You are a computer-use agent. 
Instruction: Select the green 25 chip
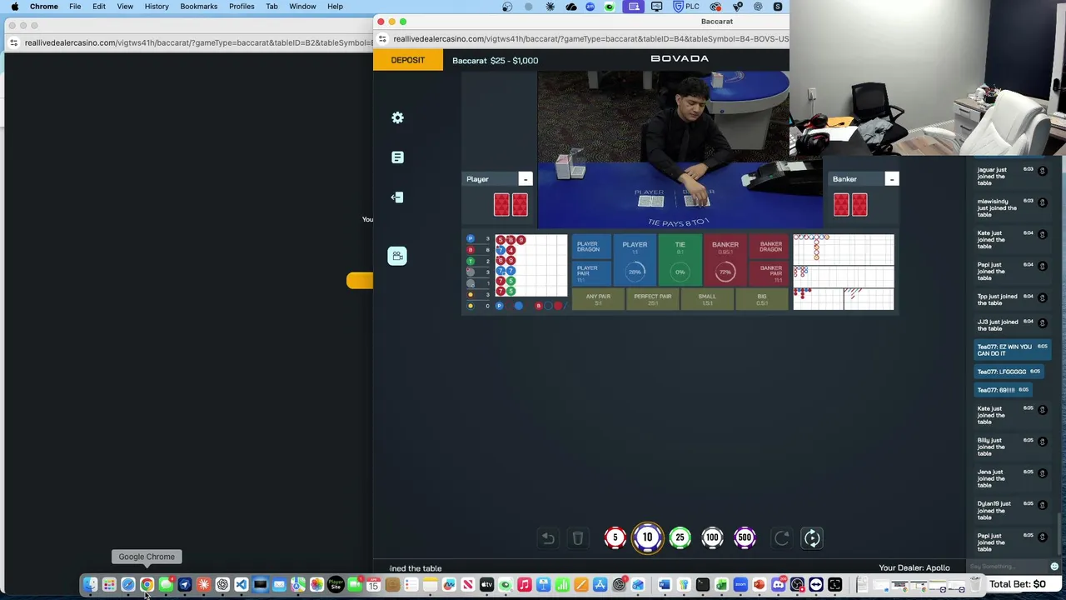(x=680, y=538)
